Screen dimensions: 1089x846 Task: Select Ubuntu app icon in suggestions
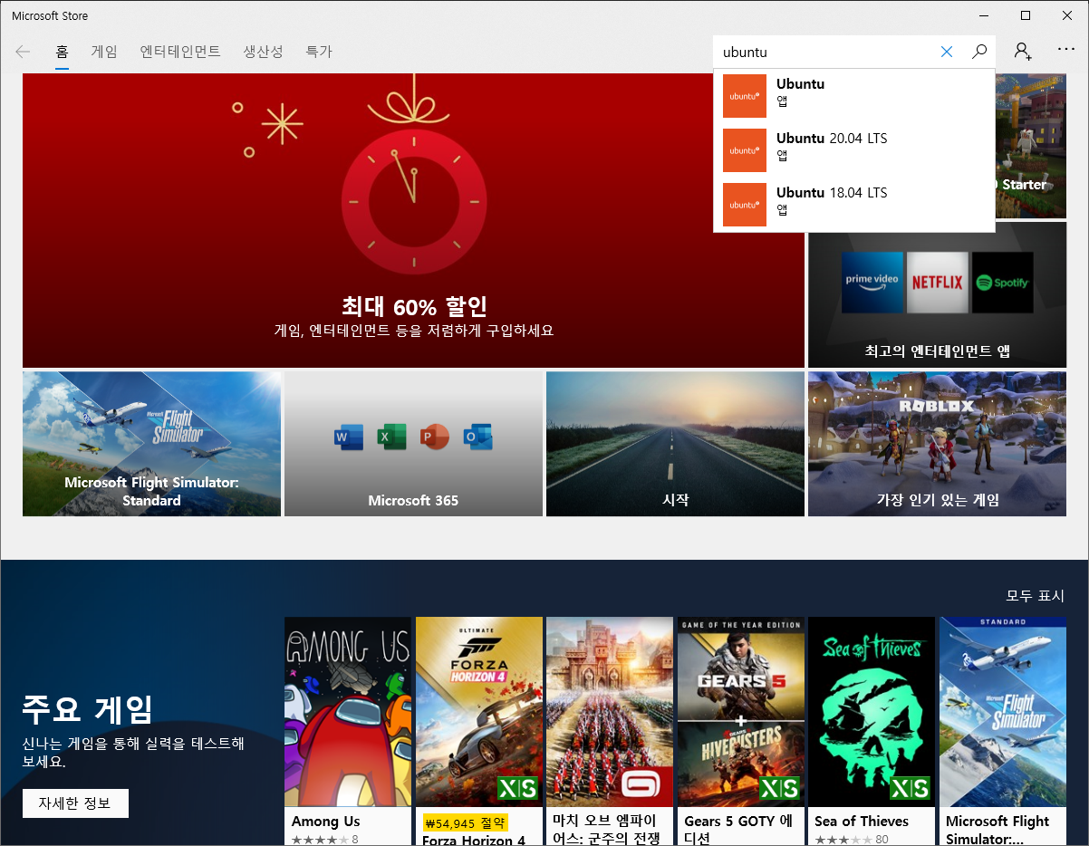(745, 96)
